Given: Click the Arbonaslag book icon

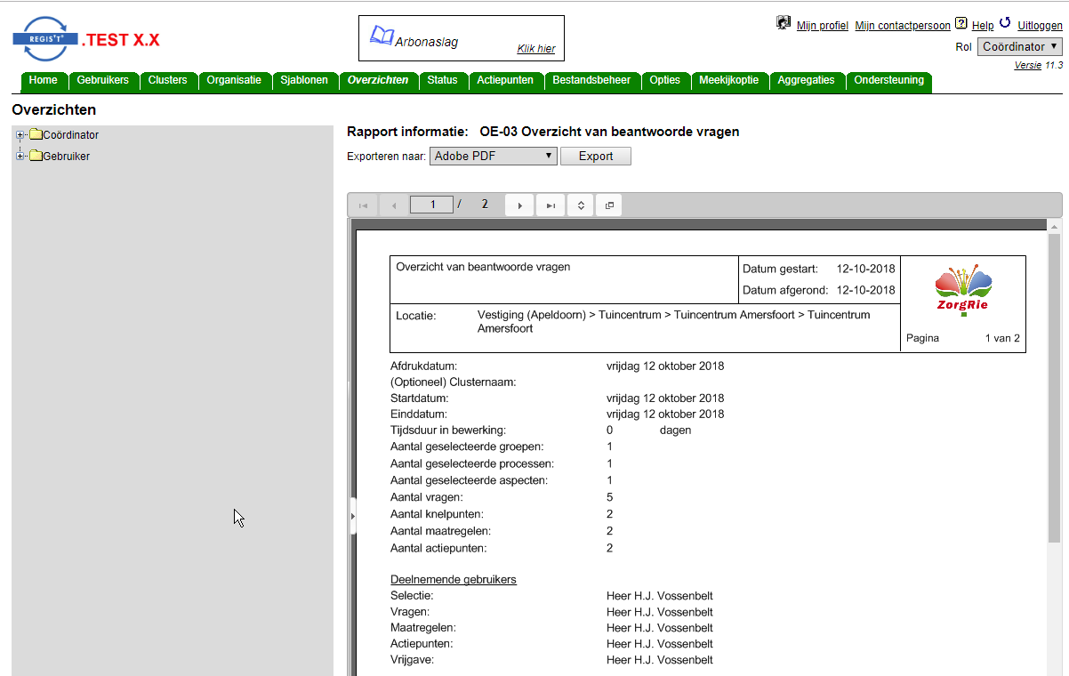Looking at the screenshot, I should tap(382, 36).
